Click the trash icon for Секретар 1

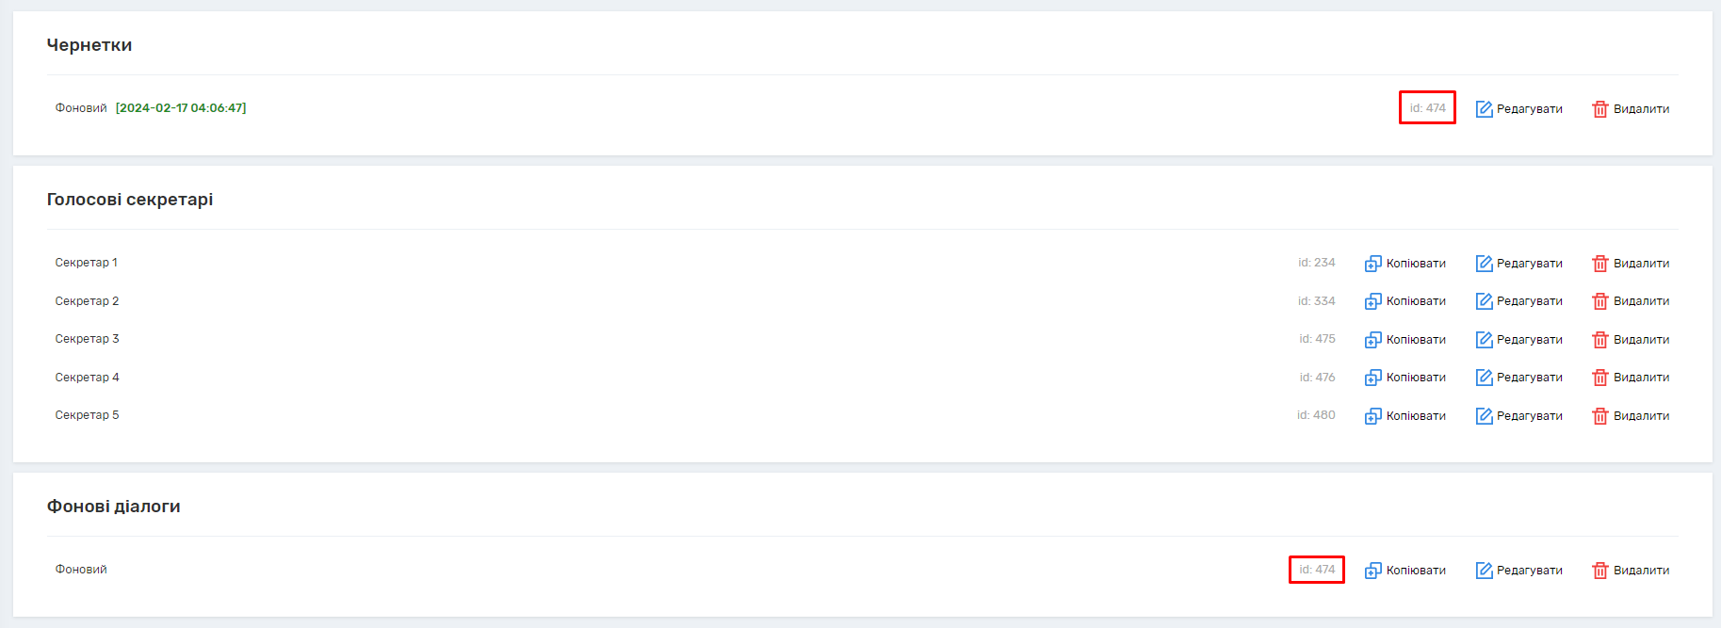coord(1599,264)
